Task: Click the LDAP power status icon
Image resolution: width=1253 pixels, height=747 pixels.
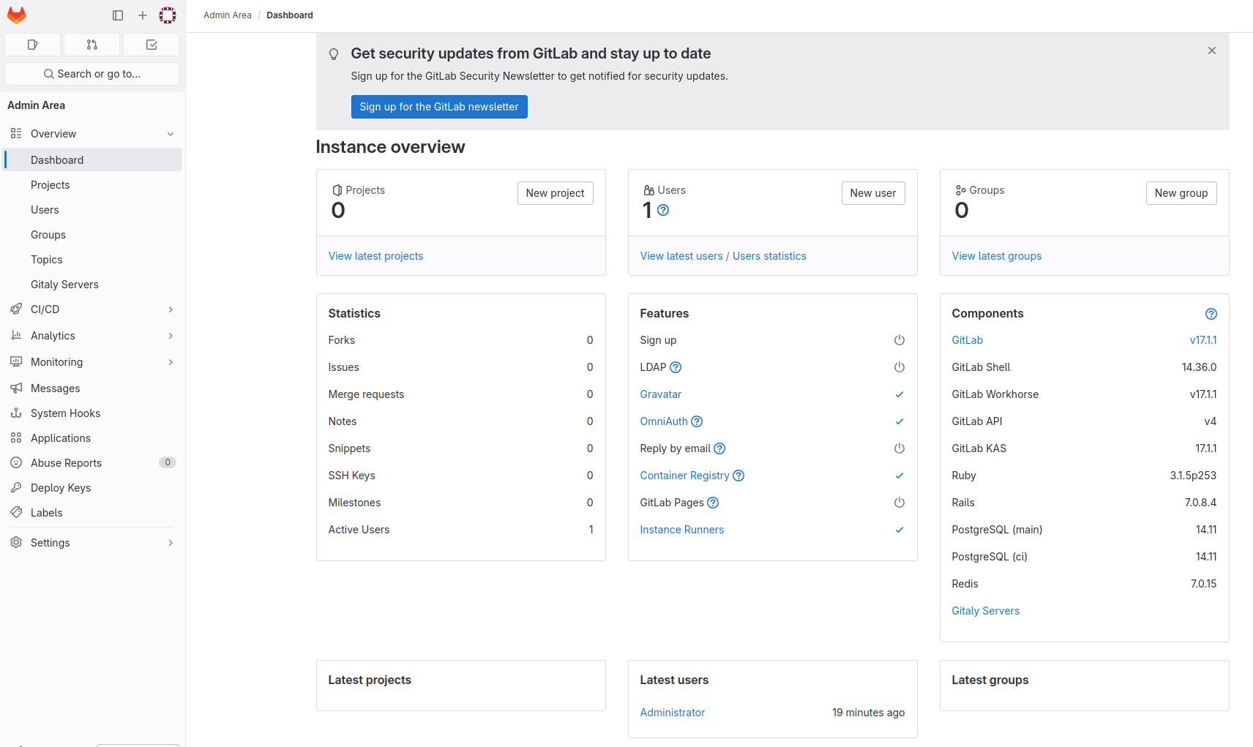Action: point(899,367)
